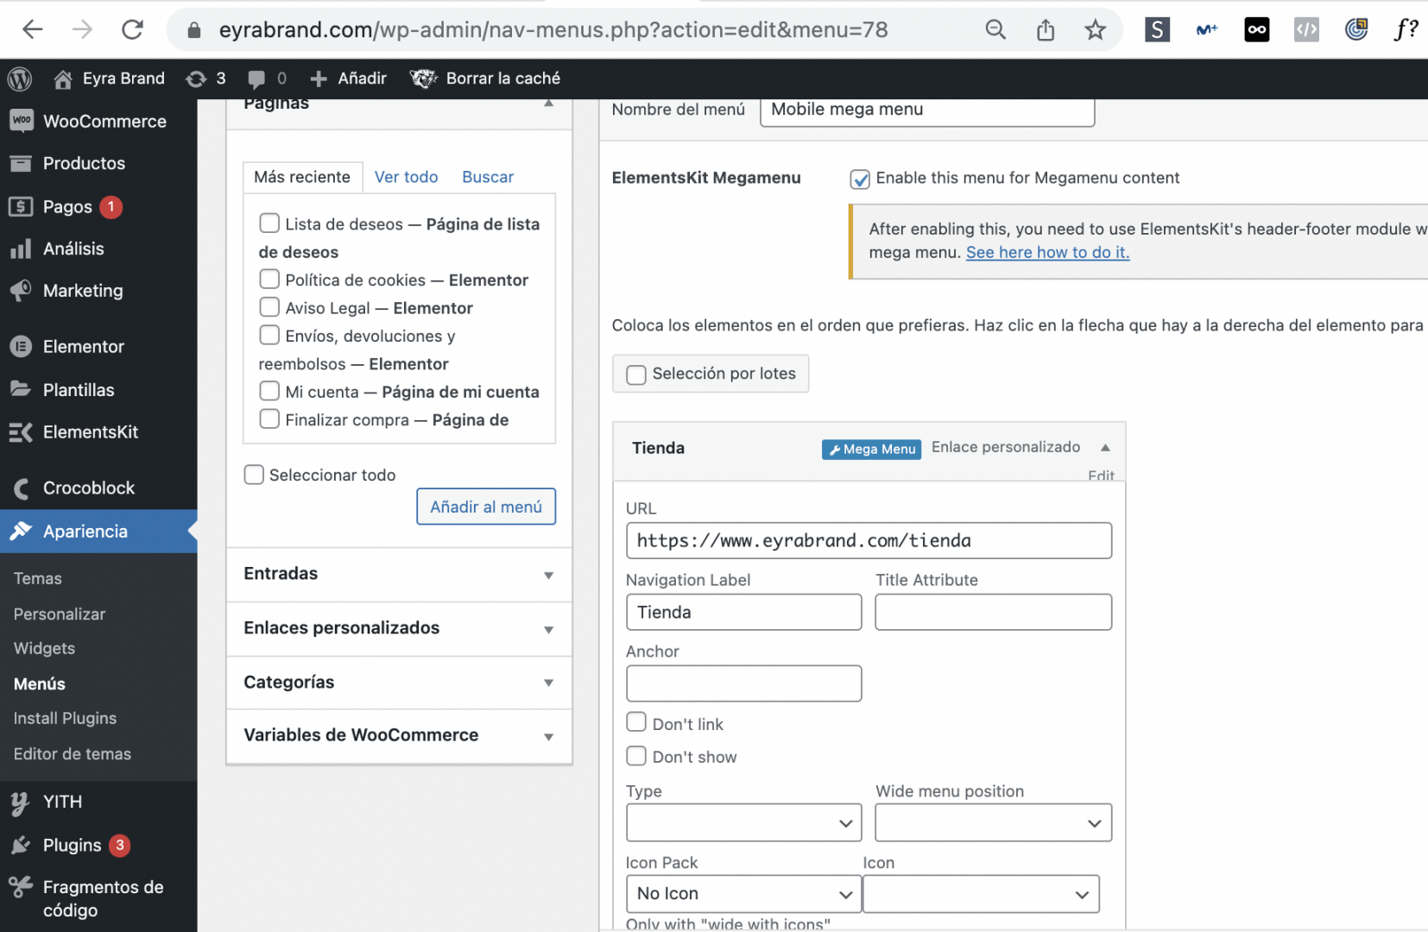This screenshot has height=932, width=1428.
Task: Click the Mega Menu button on Tienda
Action: pos(871,449)
